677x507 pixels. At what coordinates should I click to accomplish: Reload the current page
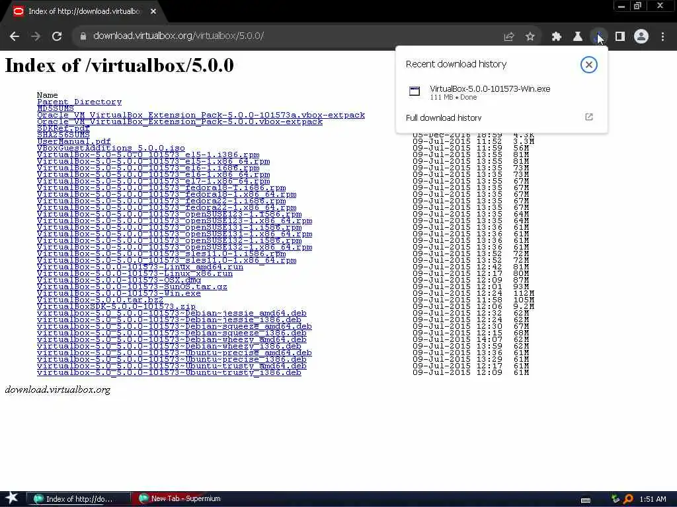(57, 37)
